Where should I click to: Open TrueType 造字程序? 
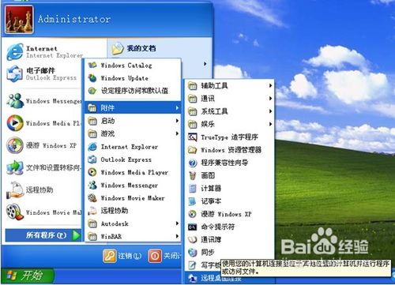[x=230, y=137]
